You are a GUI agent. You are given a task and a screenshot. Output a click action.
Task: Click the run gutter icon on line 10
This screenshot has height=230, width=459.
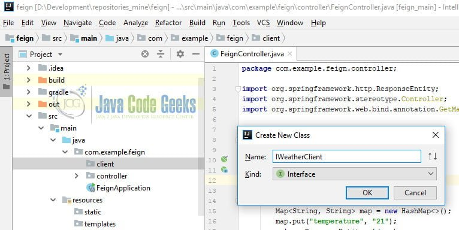(x=225, y=159)
